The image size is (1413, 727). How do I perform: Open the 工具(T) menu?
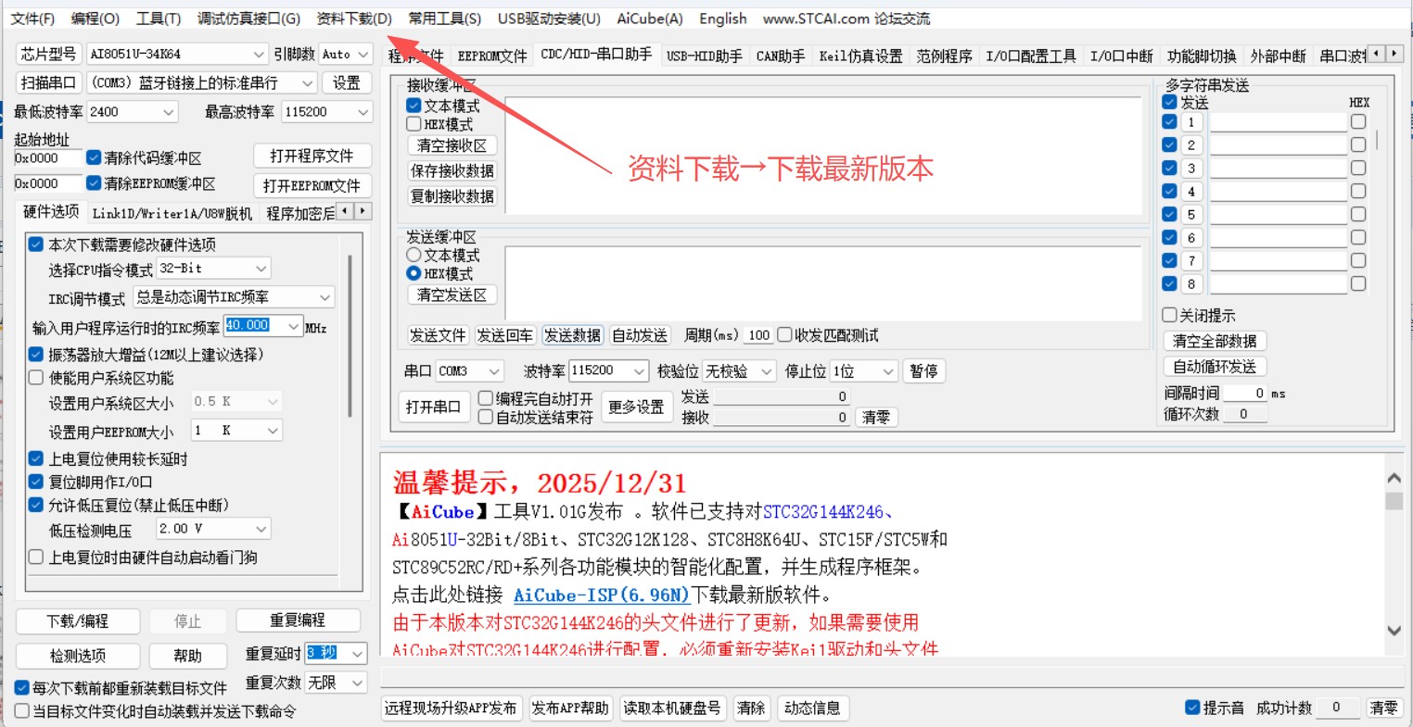(x=158, y=18)
